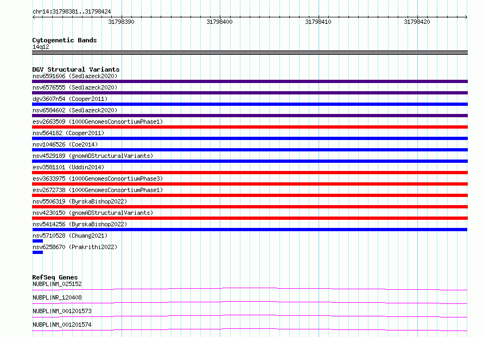
Task: Click the blue bar under nsv1046526
Action: 250,150
